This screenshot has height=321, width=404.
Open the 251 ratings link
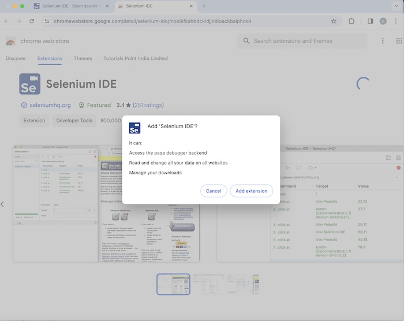[148, 105]
